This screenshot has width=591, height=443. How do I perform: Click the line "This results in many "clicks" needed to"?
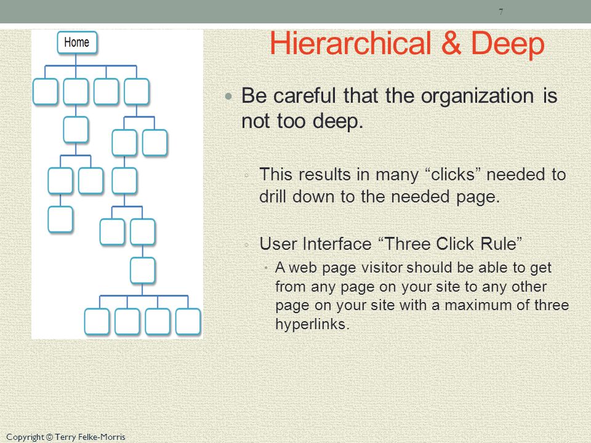point(412,174)
